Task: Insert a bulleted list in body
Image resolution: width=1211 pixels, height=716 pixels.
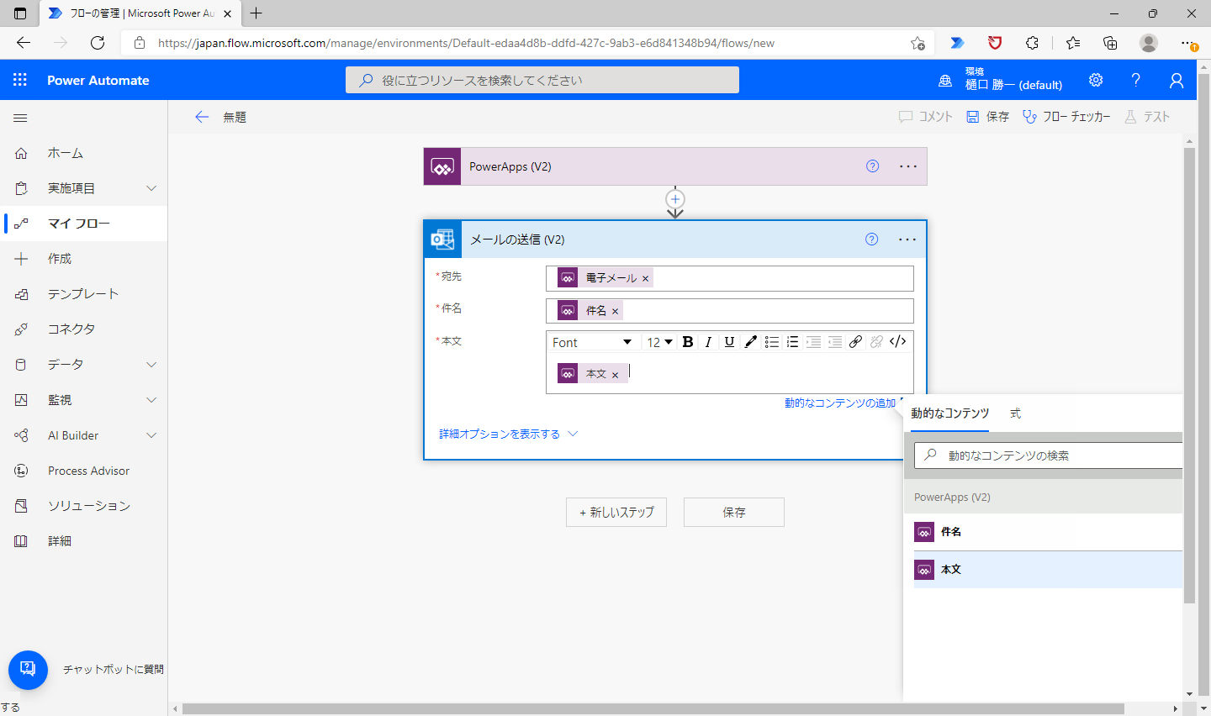Action: pos(771,342)
